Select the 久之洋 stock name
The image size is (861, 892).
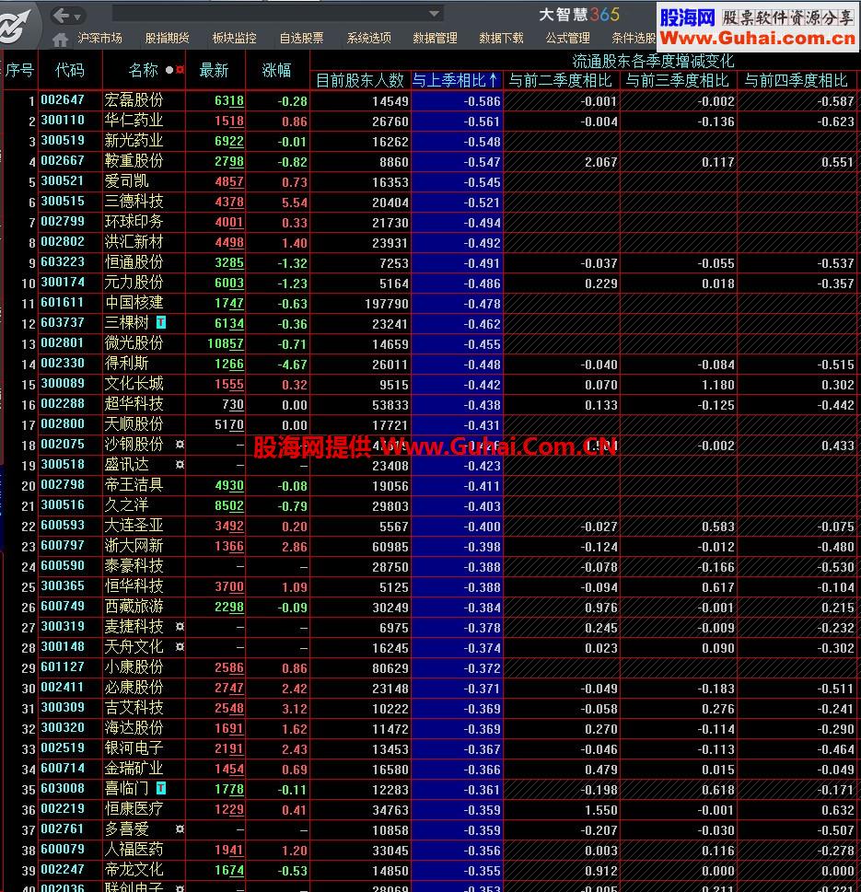126,504
